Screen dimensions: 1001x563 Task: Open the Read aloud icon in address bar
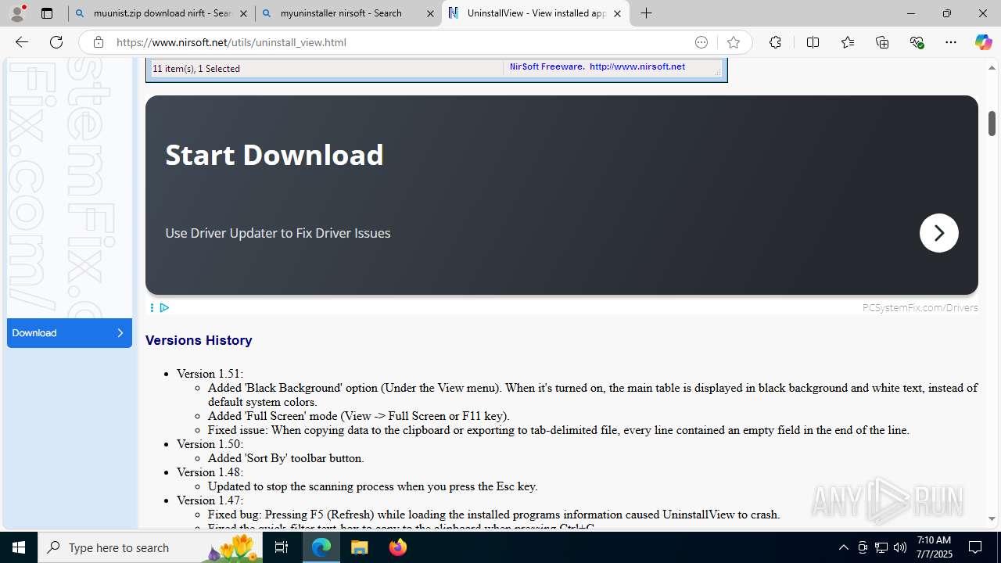701,42
